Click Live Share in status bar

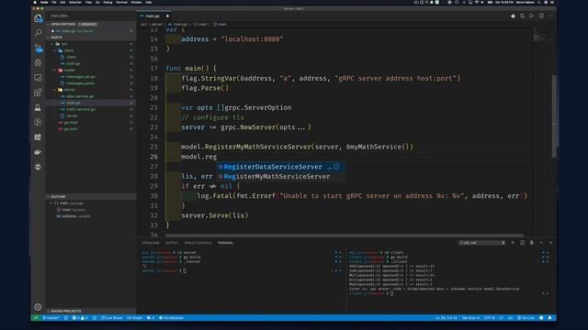tap(112, 318)
